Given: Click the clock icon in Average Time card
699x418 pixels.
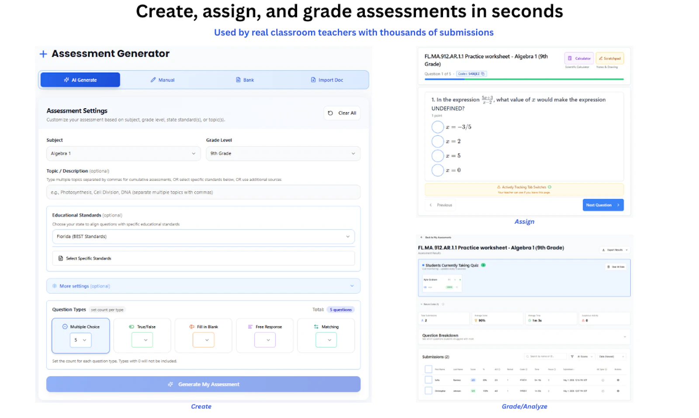Looking at the screenshot, I should [x=529, y=321].
